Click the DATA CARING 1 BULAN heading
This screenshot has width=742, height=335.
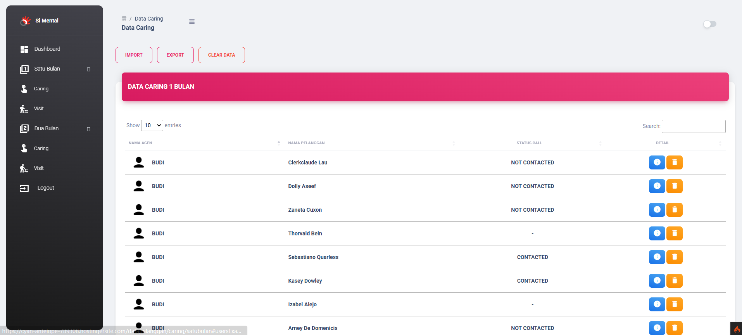click(x=161, y=87)
